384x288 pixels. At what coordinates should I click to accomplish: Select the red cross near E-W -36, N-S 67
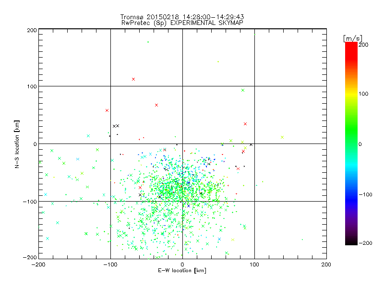(x=156, y=105)
